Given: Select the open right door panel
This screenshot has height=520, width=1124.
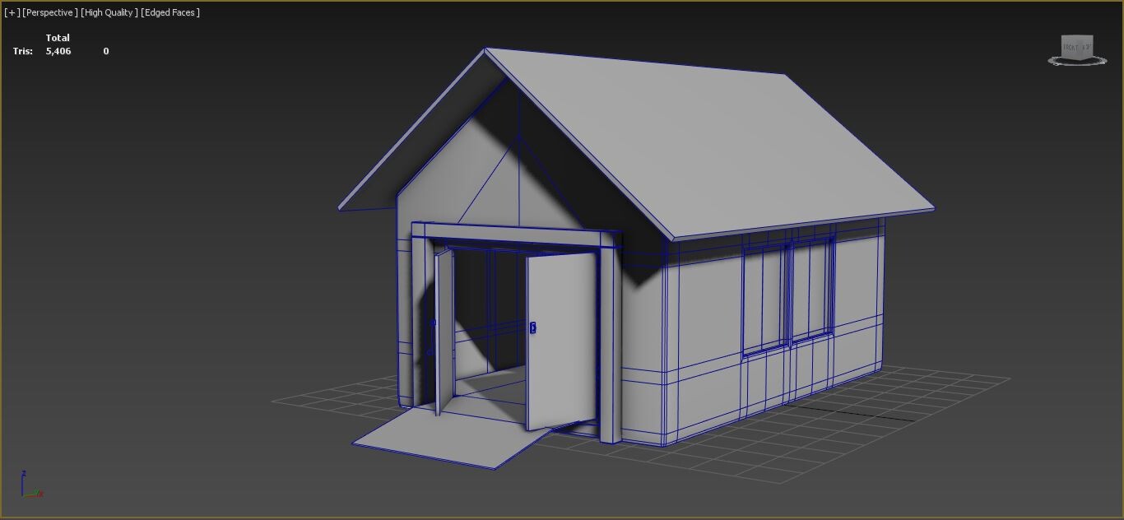Looking at the screenshot, I should pos(560,341).
